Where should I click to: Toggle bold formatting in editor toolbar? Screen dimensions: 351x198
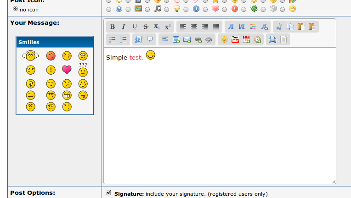[x=113, y=27]
